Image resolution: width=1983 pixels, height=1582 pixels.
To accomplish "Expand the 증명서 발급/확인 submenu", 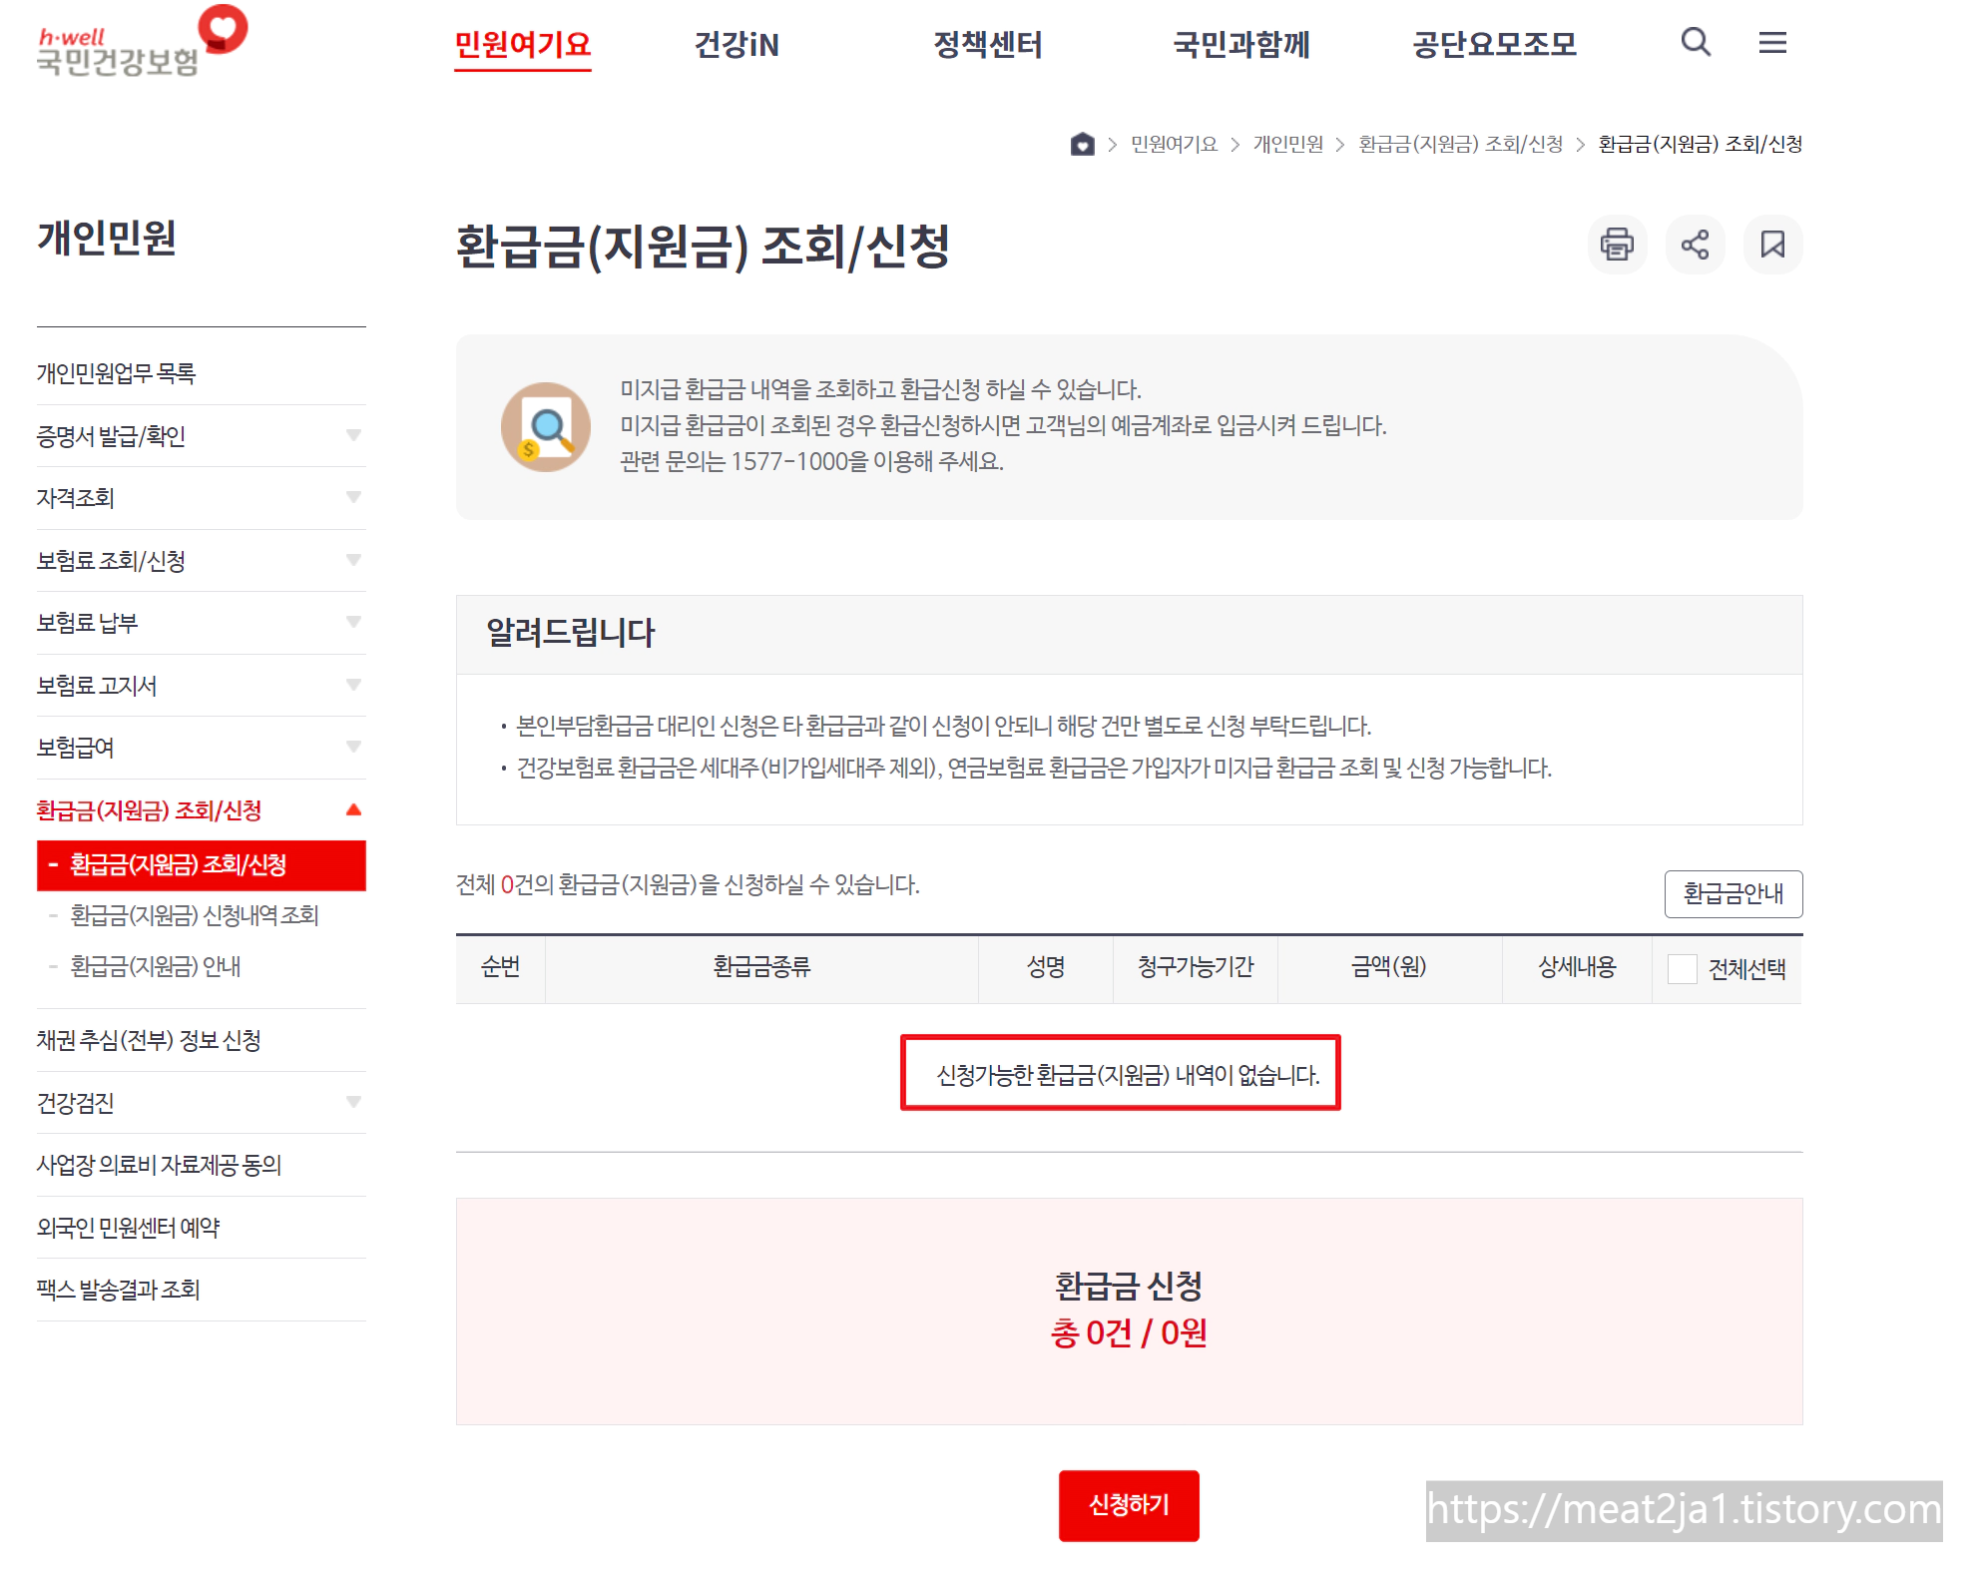I will coord(353,435).
